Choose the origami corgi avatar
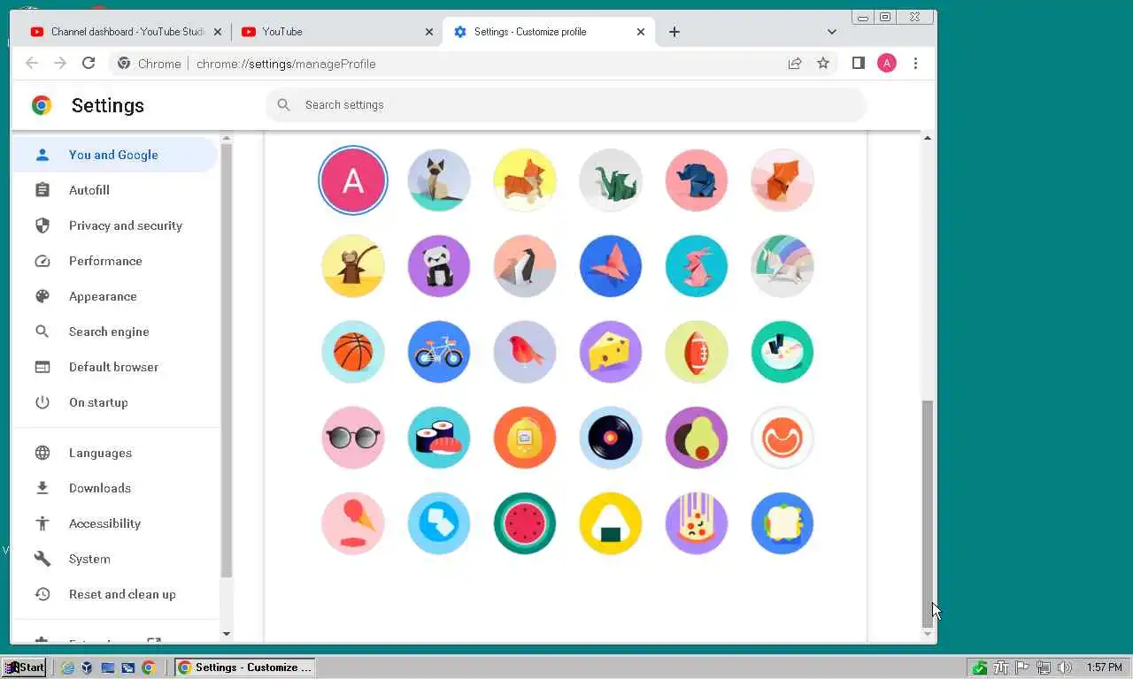This screenshot has width=1133, height=679. click(525, 180)
